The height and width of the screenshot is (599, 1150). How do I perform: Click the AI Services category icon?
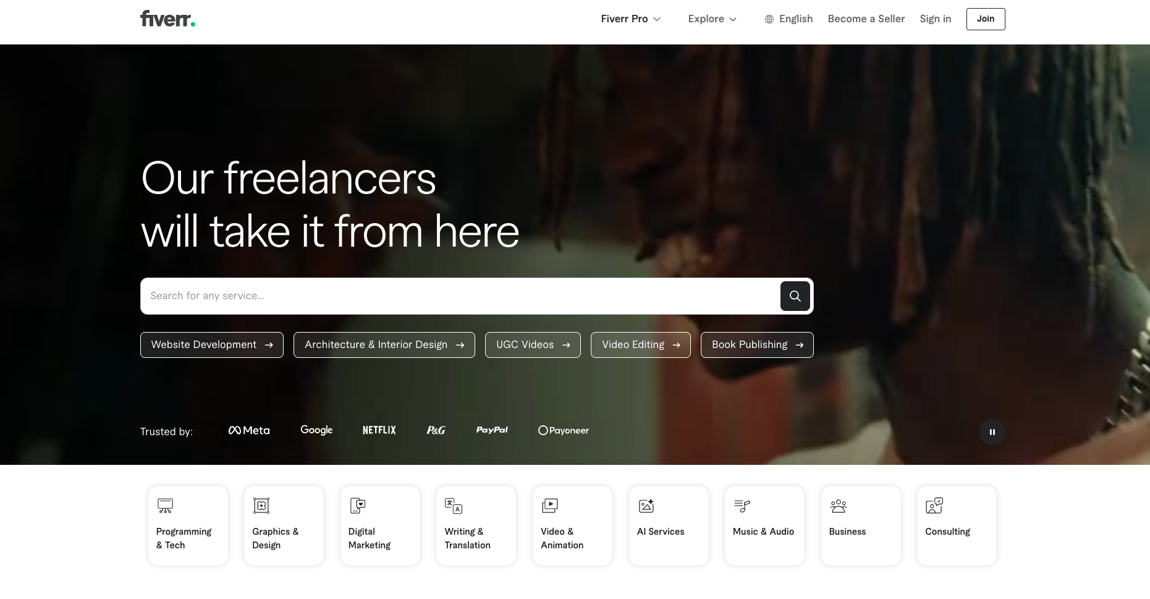click(x=646, y=505)
